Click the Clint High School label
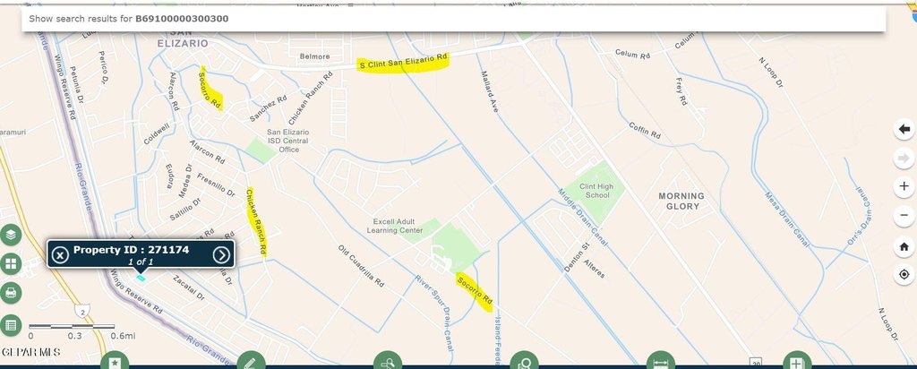This screenshot has width=917, height=369. 596,191
